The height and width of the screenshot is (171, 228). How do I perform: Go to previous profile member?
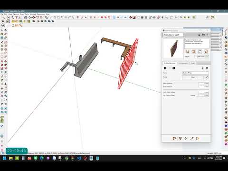(x=165, y=68)
